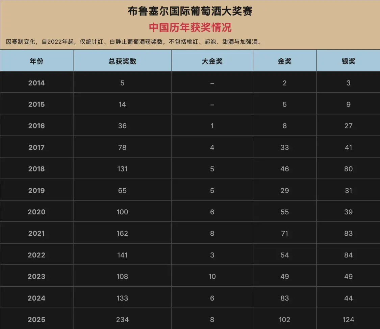
Task: Click 2017 银奖 value 41
Action: 348,147
